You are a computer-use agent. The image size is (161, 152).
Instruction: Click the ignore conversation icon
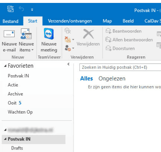[68, 31]
